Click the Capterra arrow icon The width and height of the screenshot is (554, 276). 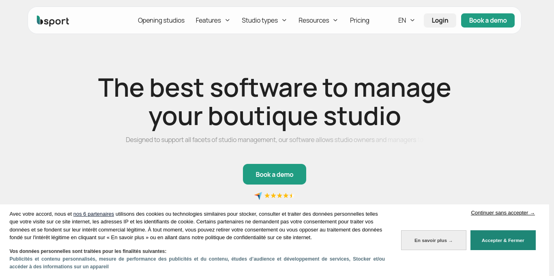pyautogui.click(x=258, y=196)
